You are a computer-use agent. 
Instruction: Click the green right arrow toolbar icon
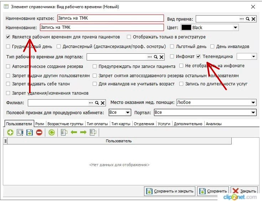pos(83,132)
